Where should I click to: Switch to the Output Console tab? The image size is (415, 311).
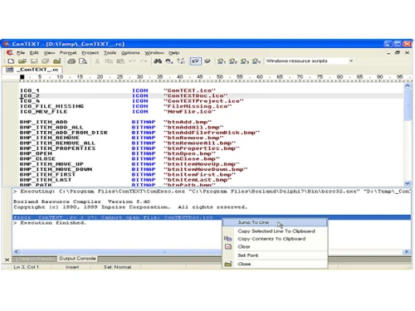pyautogui.click(x=77, y=259)
